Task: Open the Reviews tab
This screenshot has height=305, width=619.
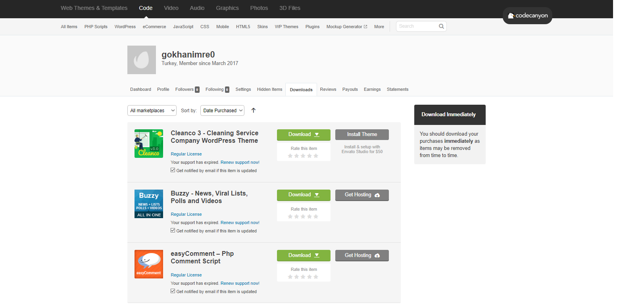Action: pos(328,89)
